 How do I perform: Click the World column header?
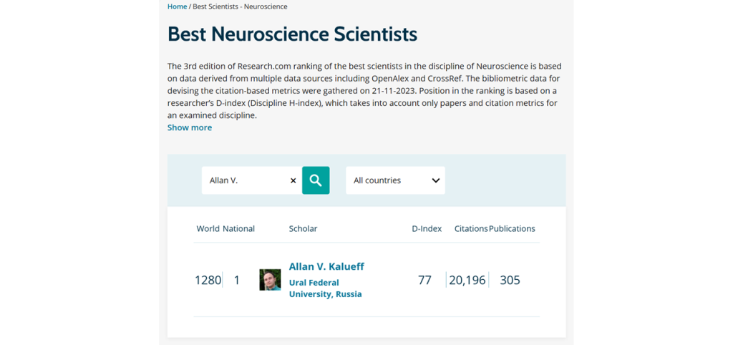pos(208,228)
